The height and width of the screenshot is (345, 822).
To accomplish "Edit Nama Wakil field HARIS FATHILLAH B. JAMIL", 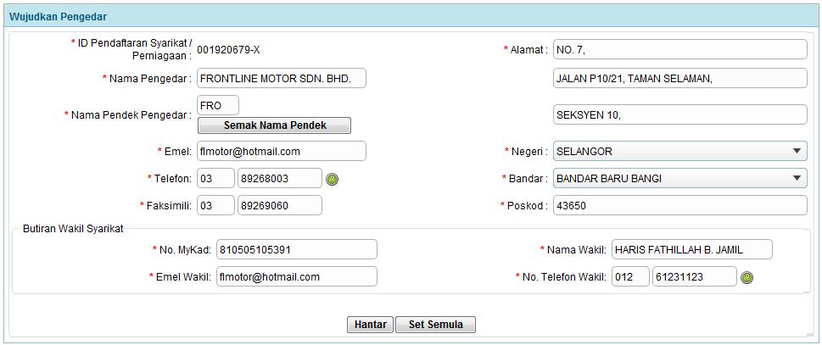I will point(692,250).
